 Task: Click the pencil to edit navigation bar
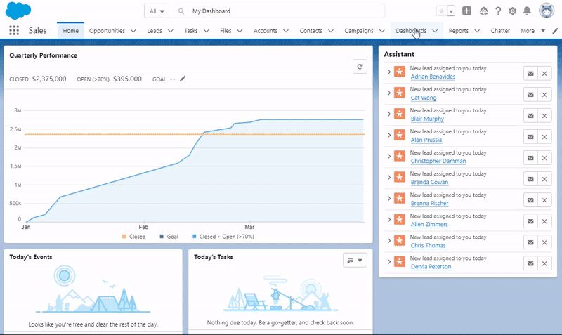[555, 31]
